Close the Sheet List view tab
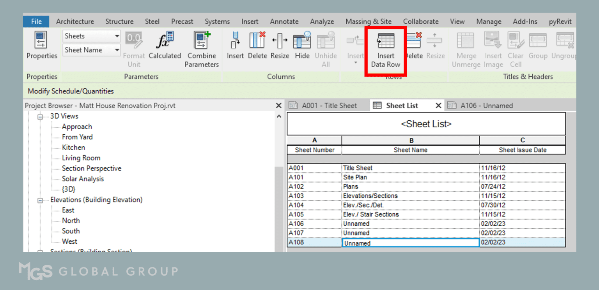 coord(438,105)
